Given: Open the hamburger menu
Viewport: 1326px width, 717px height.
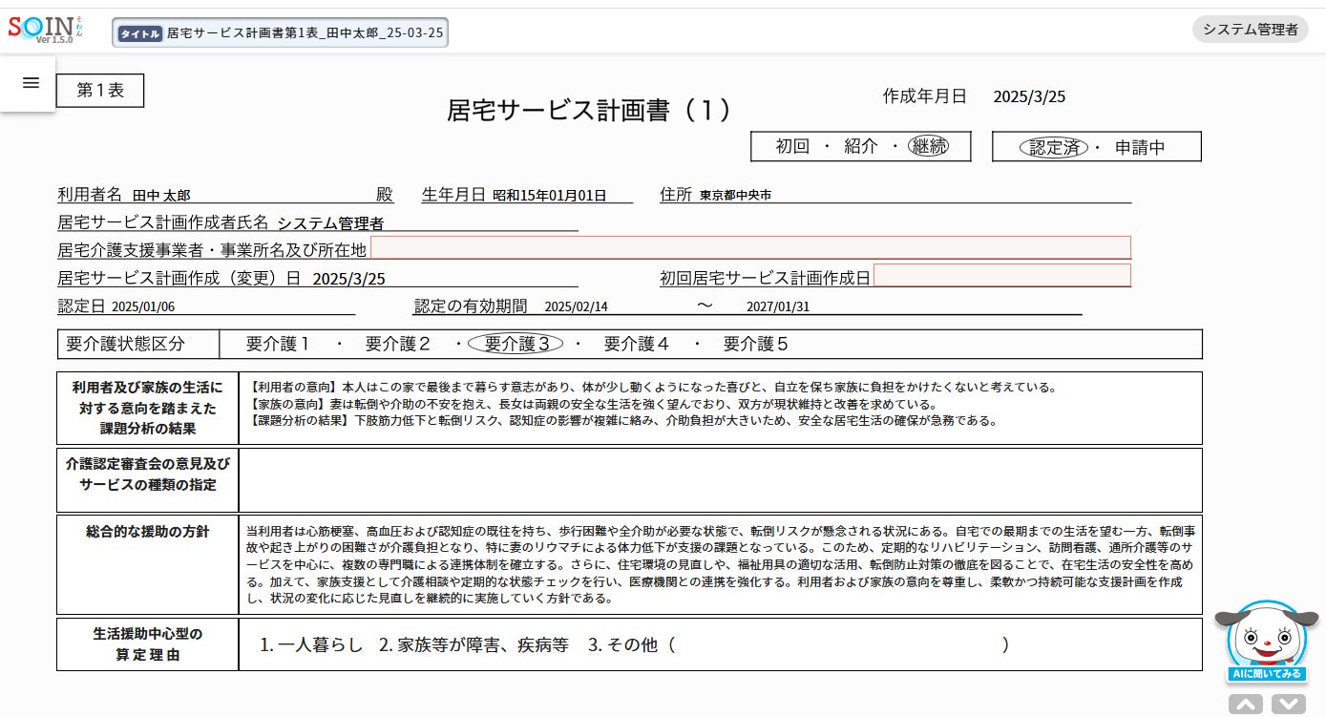Looking at the screenshot, I should [x=31, y=83].
